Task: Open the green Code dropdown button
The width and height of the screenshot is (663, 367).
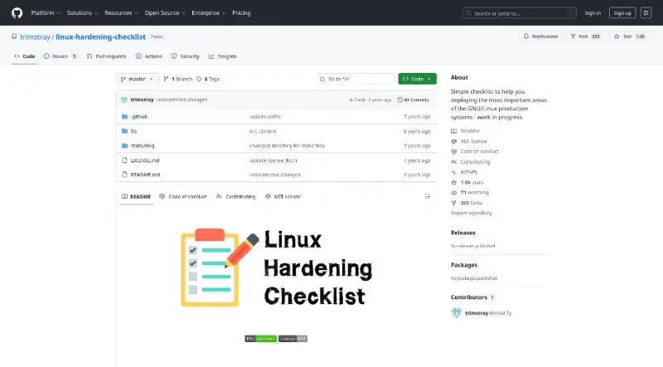Action: [x=418, y=79]
